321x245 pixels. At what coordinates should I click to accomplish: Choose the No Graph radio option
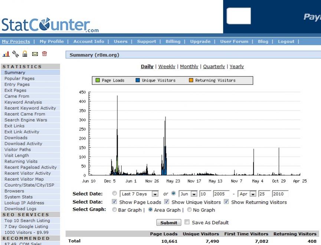(x=189, y=209)
